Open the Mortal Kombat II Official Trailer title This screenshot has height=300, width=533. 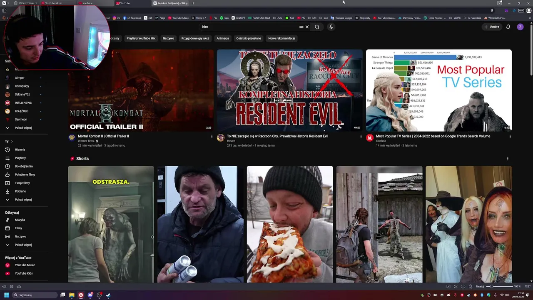(103, 136)
